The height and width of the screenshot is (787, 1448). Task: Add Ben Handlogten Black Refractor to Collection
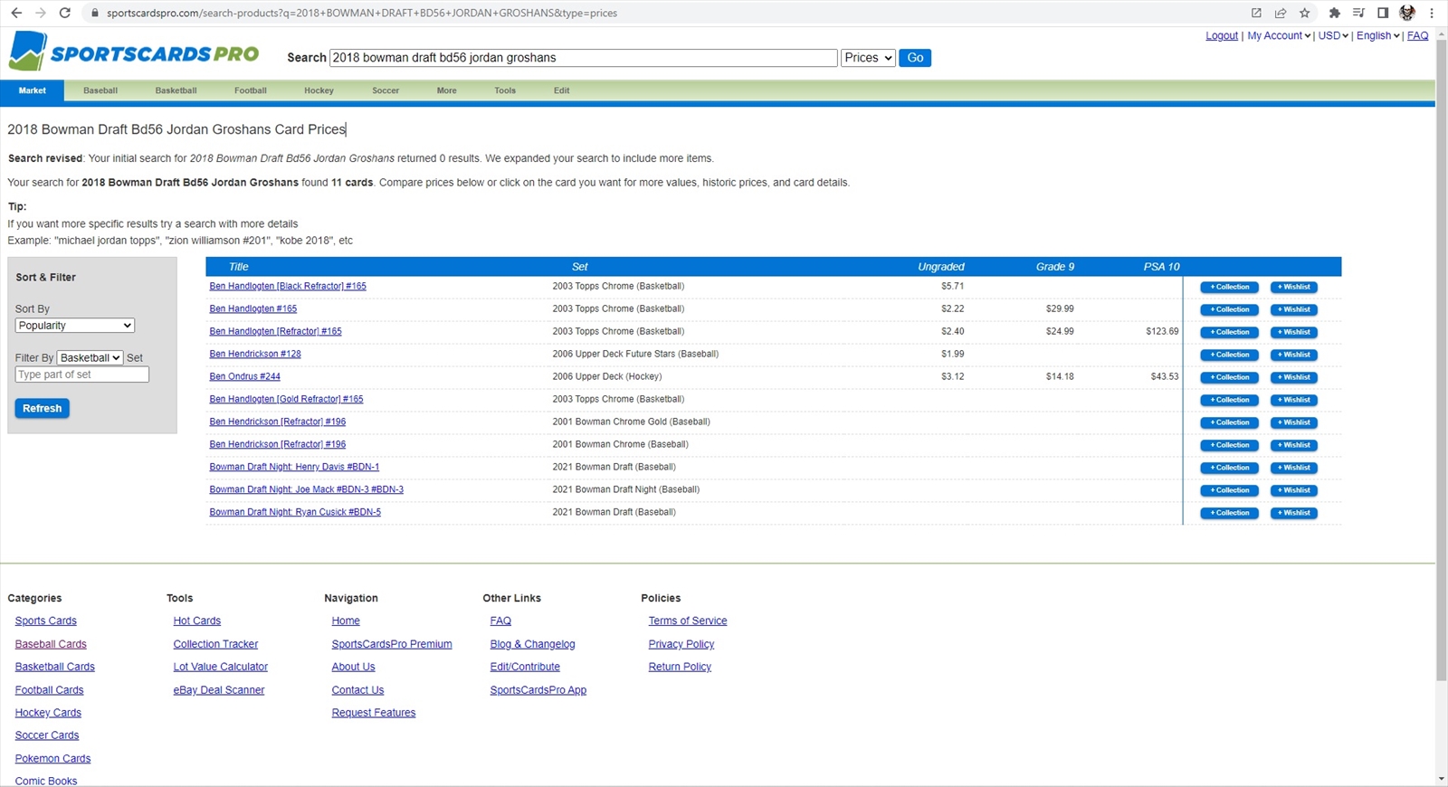tap(1229, 288)
